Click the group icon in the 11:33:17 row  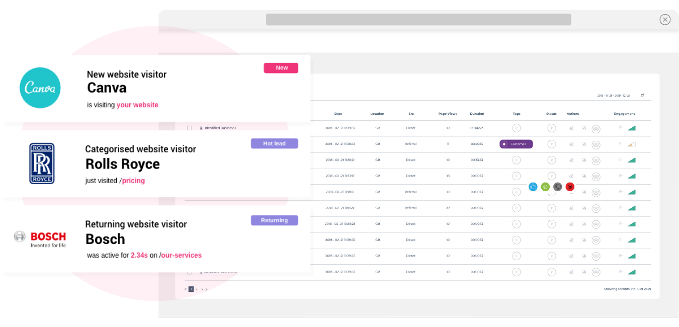(596, 177)
